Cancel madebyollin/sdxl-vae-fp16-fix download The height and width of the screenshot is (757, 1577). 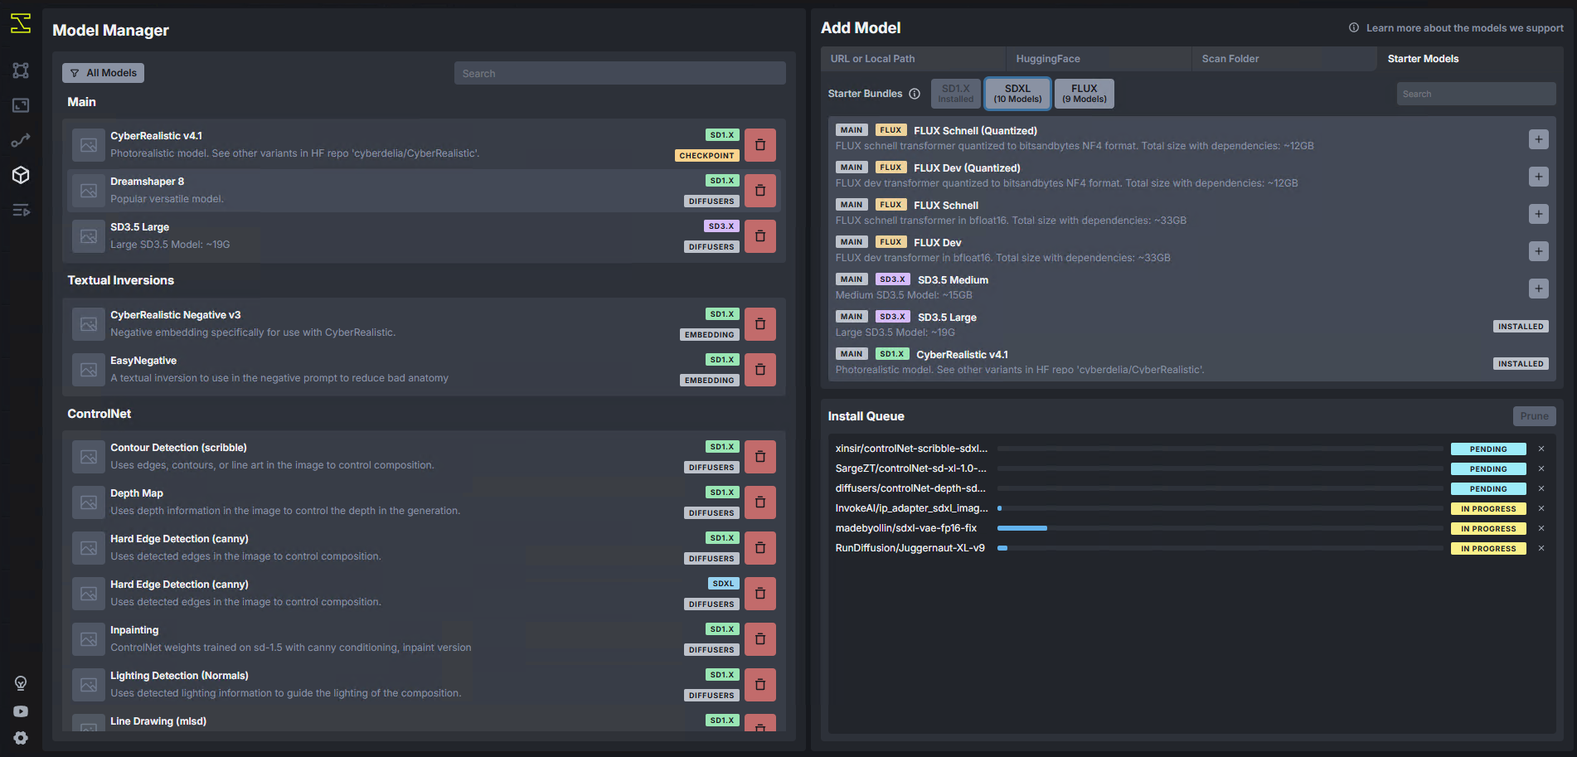(x=1541, y=528)
